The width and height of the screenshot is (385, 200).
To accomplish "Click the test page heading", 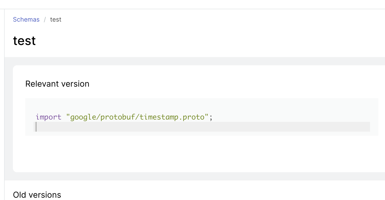I will 24,41.
